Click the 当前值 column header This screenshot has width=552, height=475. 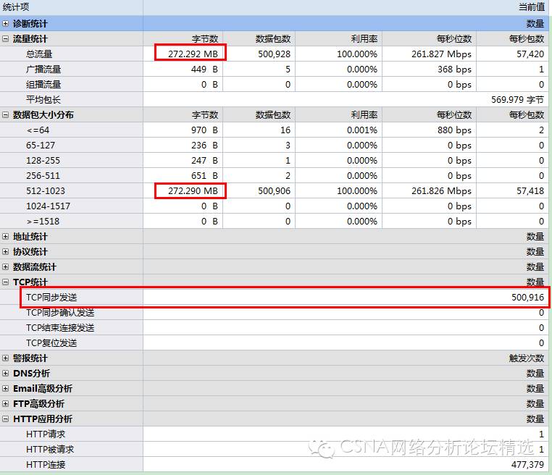tap(531, 7)
